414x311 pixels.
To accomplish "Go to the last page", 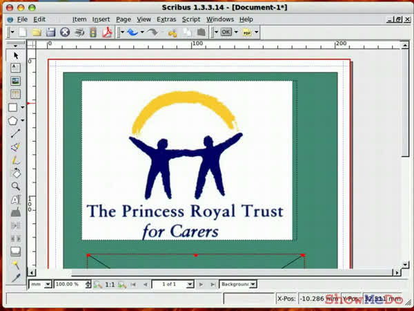I will click(213, 285).
